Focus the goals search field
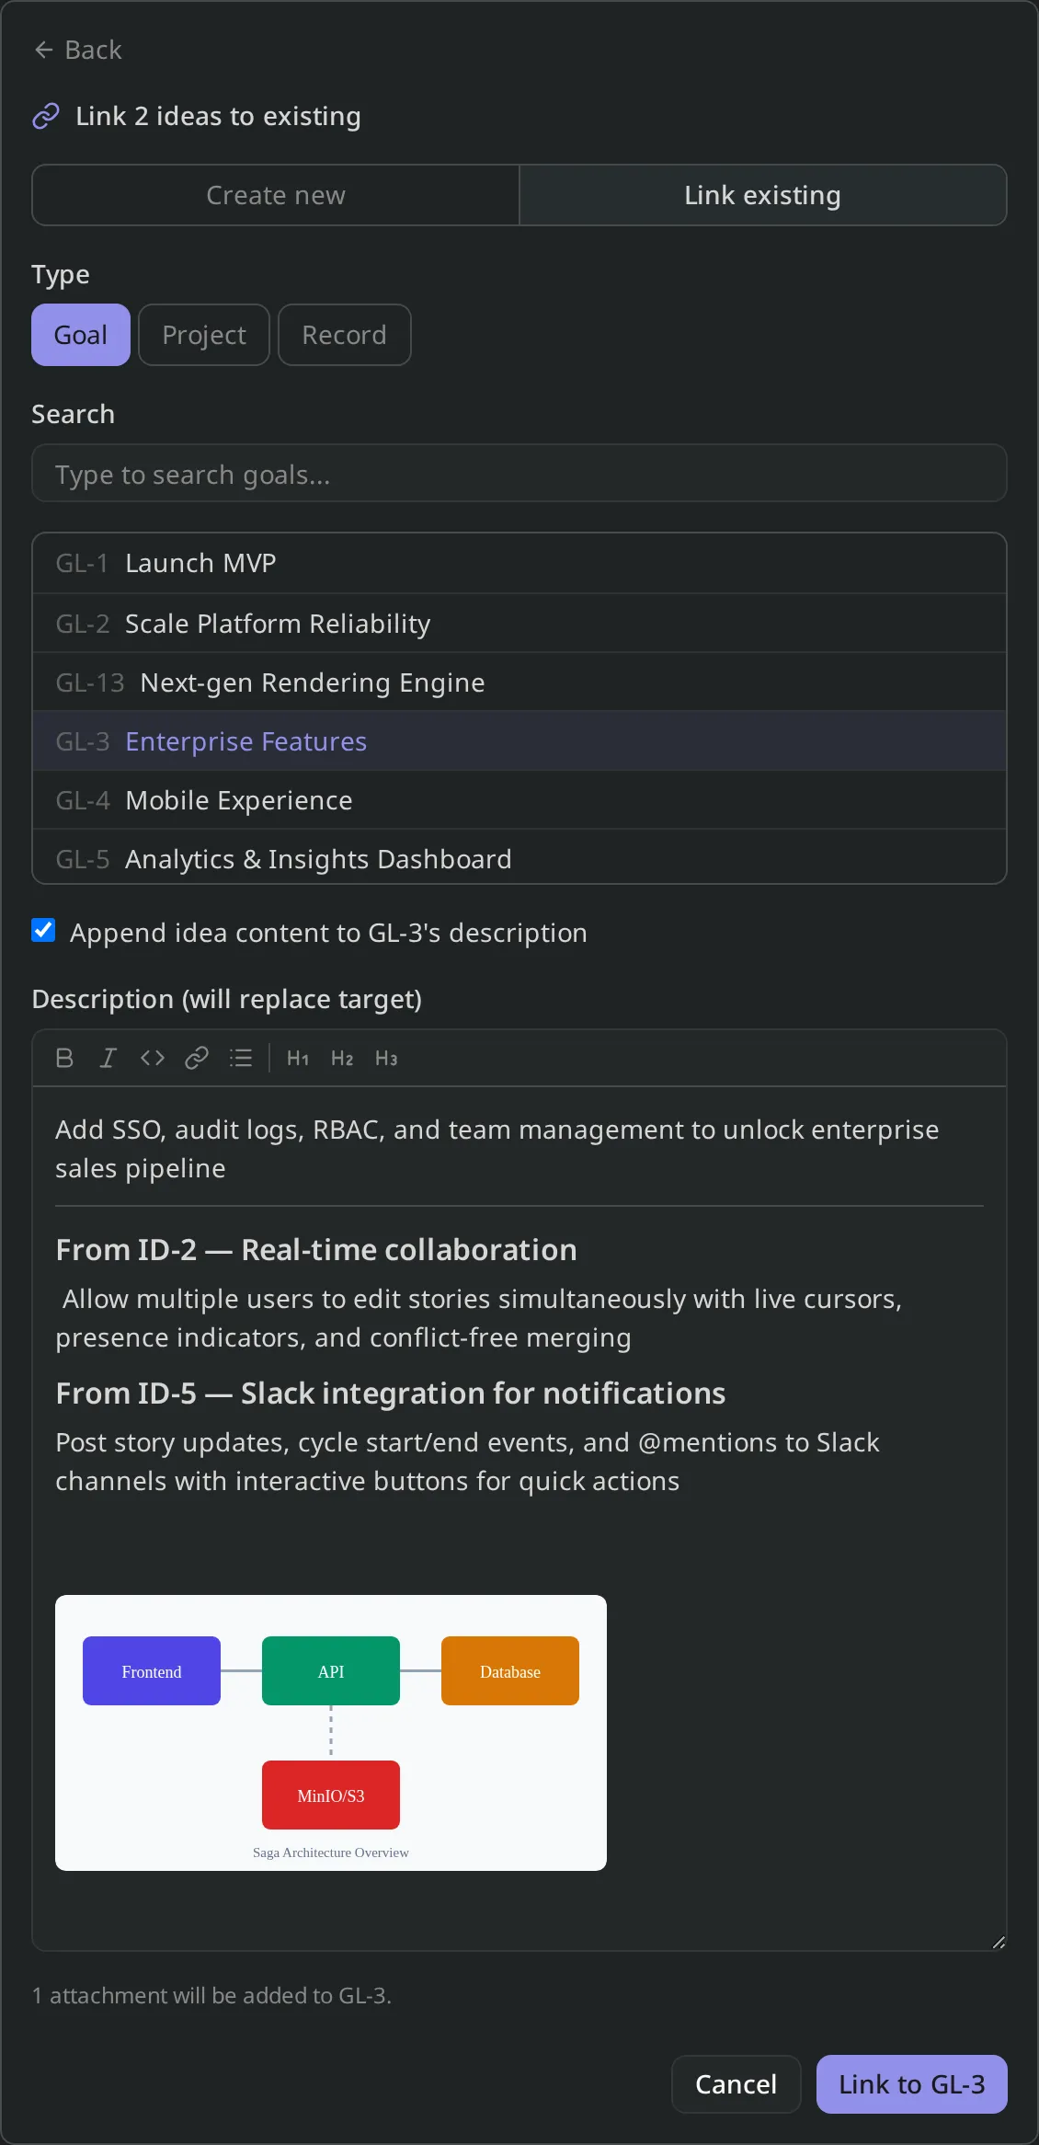Screen dimensions: 1039x2145 [519, 474]
